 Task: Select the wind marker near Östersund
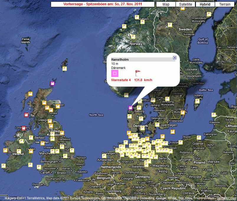170,25
